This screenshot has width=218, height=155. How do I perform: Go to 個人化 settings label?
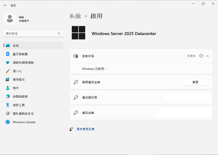[17, 71]
